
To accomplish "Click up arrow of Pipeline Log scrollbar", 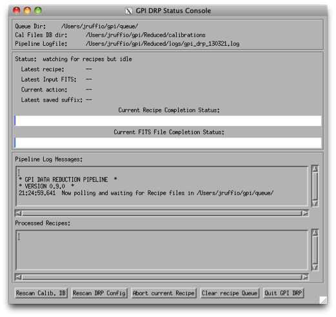I will [315, 169].
